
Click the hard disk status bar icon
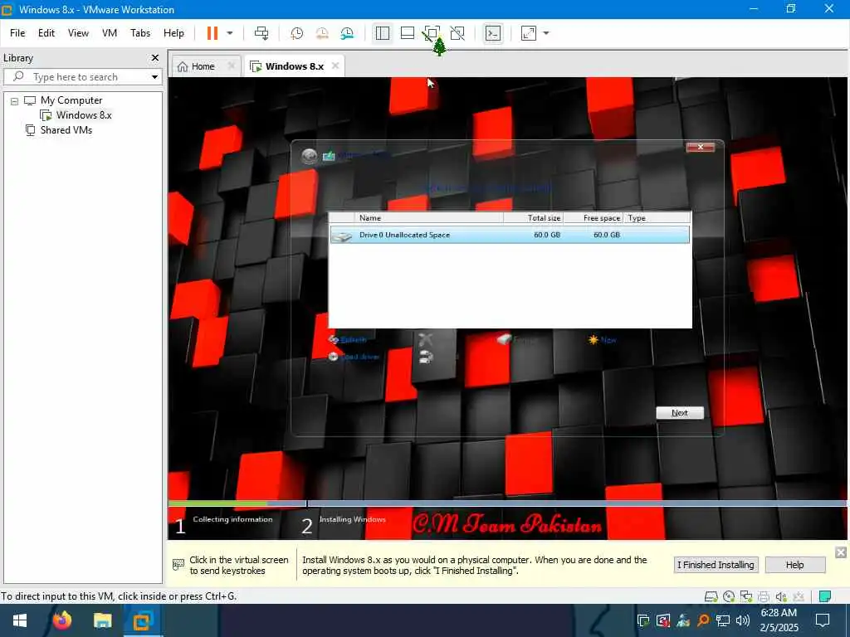tap(711, 596)
